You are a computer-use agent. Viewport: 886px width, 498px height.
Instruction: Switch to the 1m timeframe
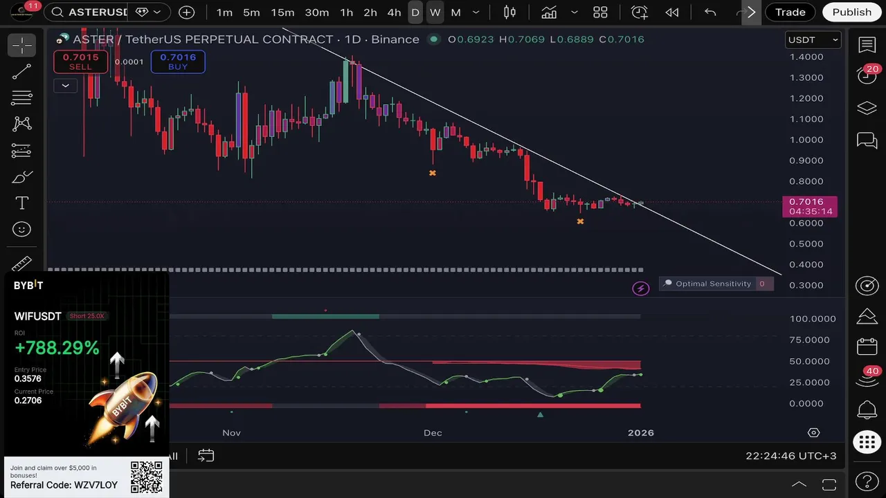(x=224, y=12)
